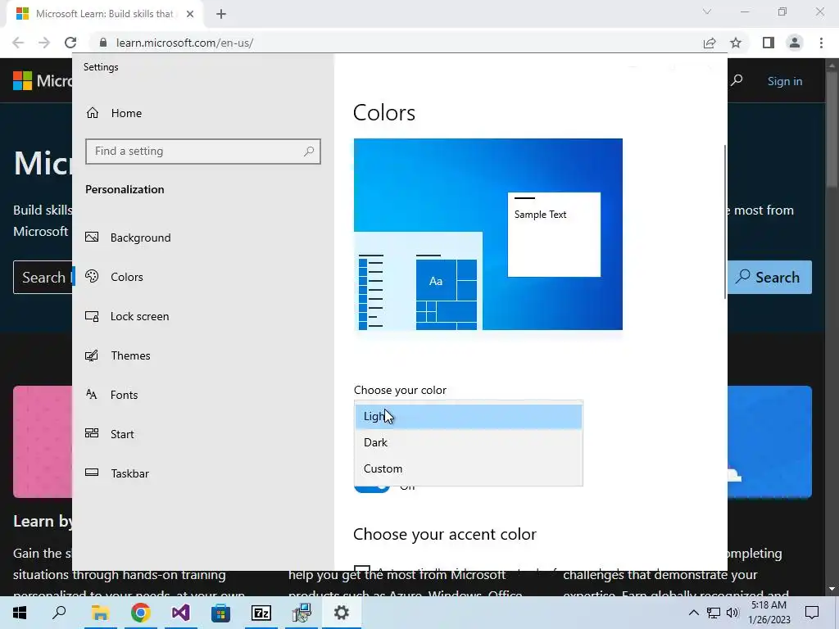Open Windows Start menu
The image size is (839, 629).
coord(20,613)
